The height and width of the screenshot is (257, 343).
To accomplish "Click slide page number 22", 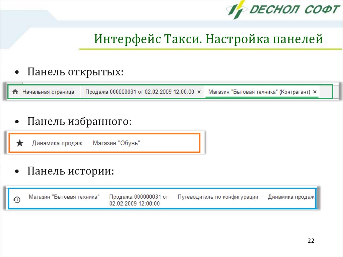I will (x=311, y=241).
